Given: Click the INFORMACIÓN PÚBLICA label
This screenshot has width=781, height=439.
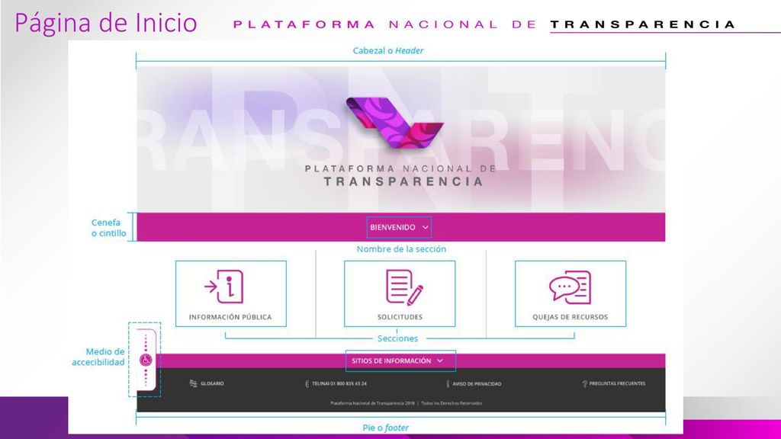Looking at the screenshot, I should click(x=230, y=317).
